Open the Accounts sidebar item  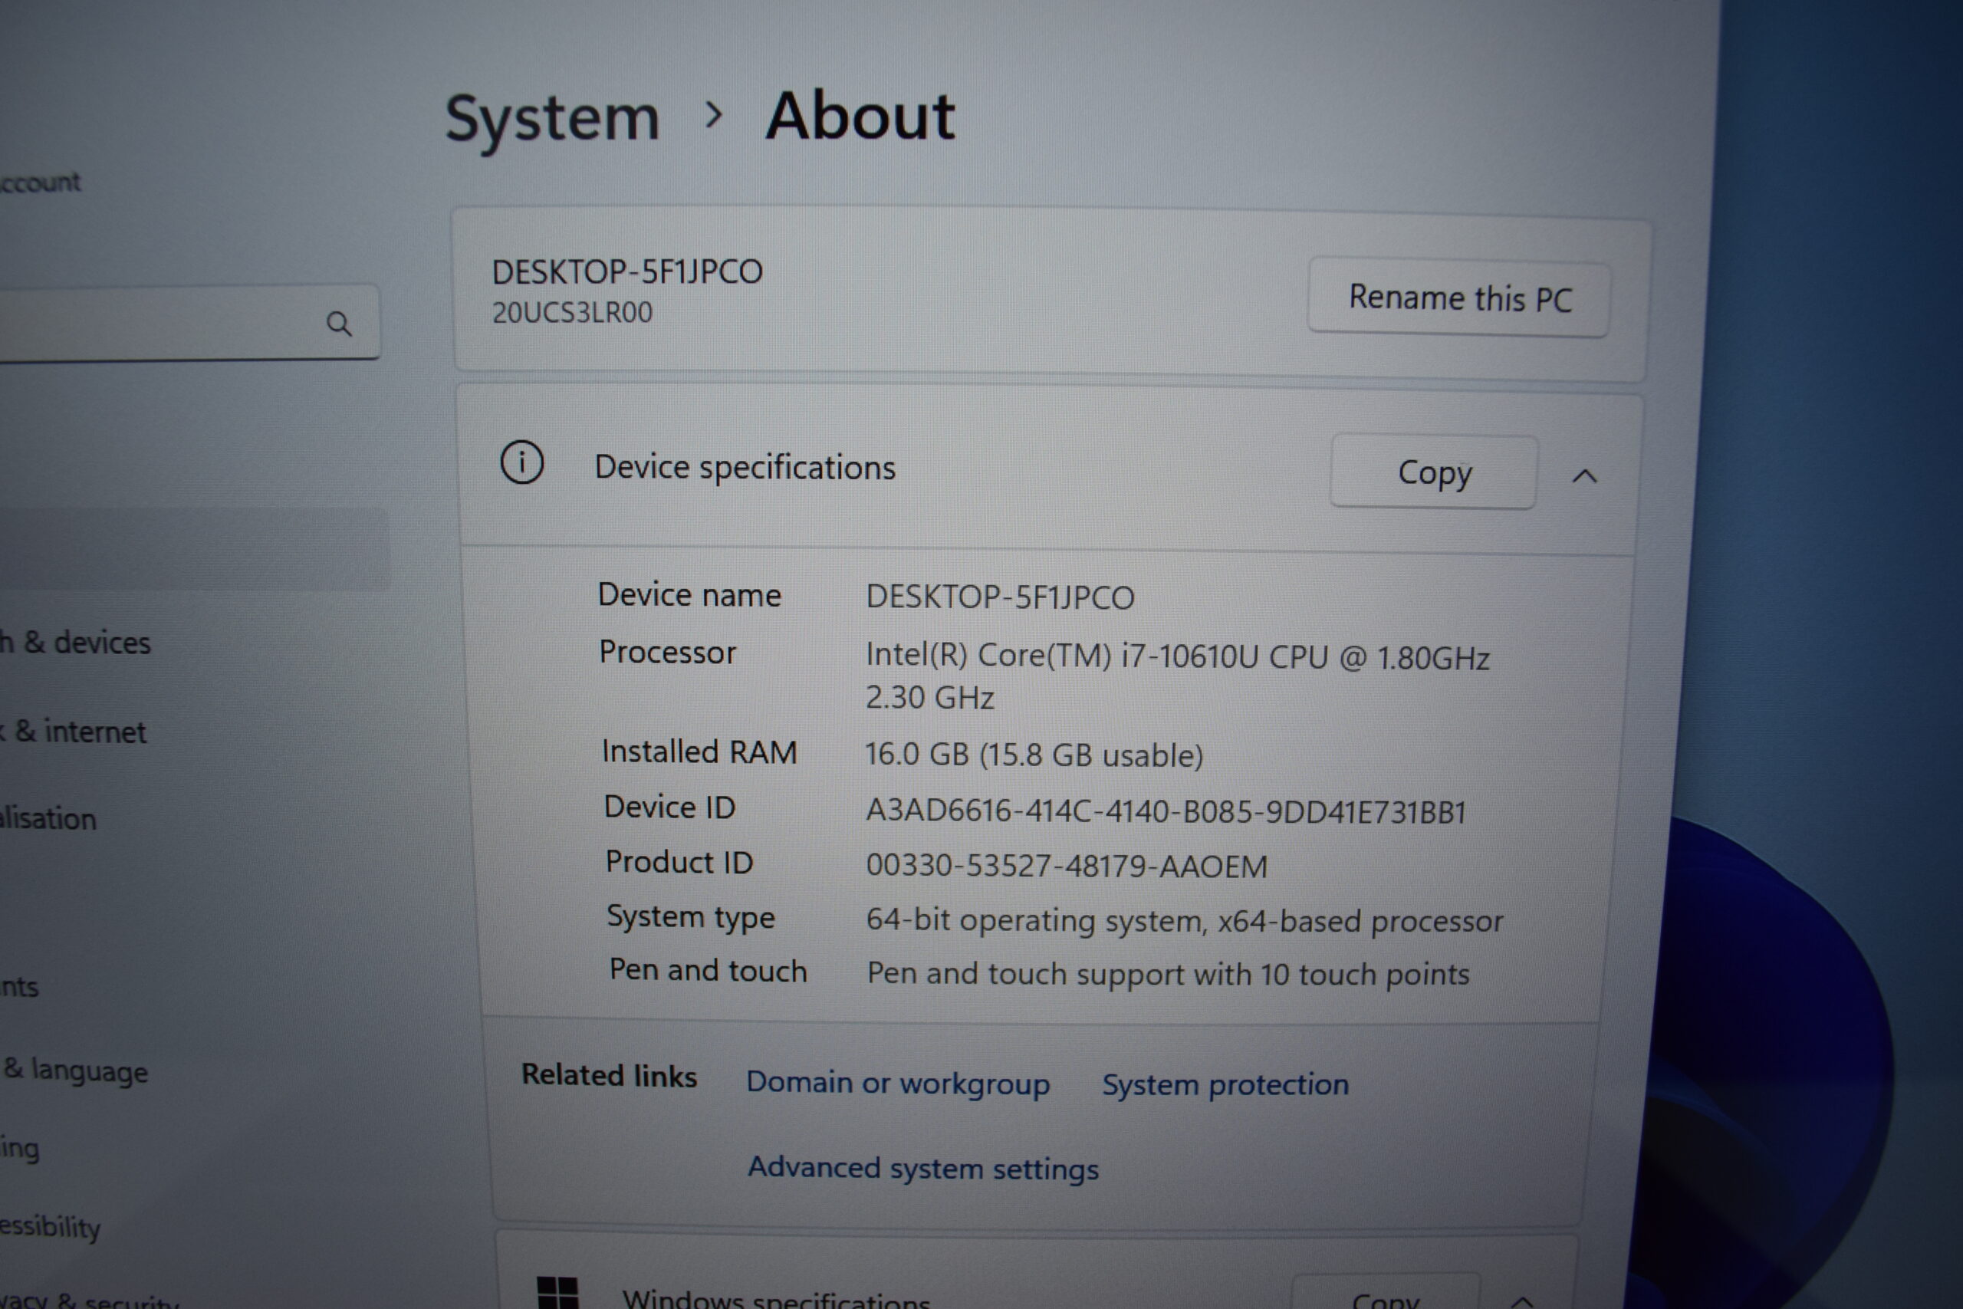(x=19, y=986)
